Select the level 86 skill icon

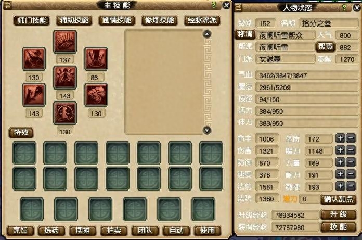click(96, 59)
